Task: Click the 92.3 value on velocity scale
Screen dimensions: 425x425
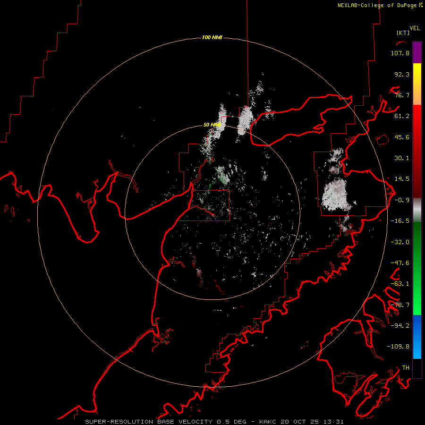Action: tap(402, 74)
